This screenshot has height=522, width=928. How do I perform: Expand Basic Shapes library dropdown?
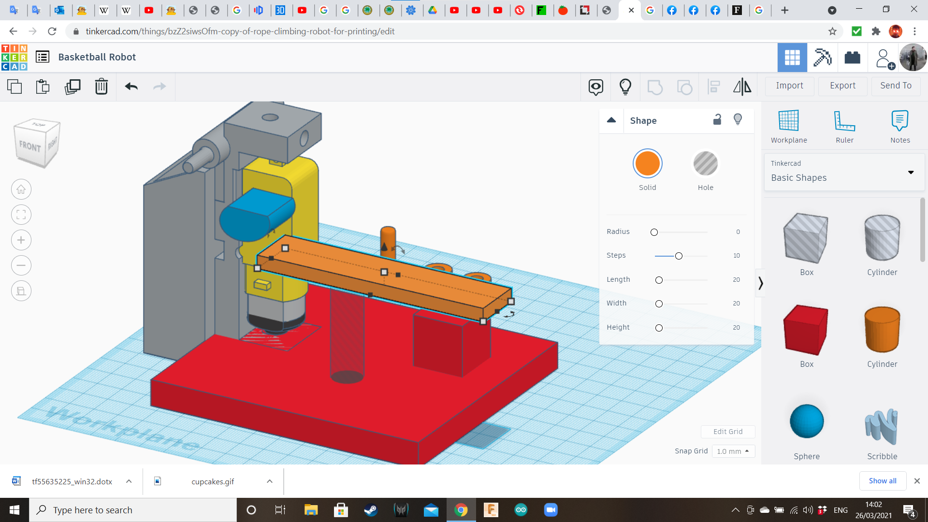point(911,172)
